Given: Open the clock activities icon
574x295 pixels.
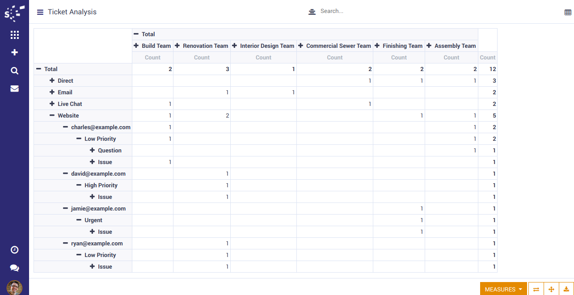Looking at the screenshot, I should (x=14, y=250).
